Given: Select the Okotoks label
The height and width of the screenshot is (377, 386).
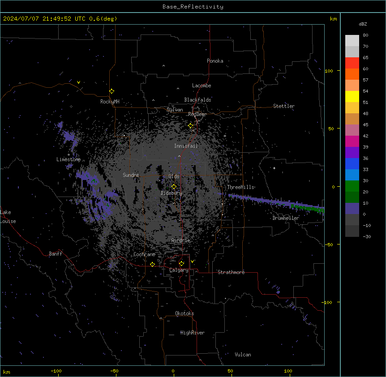Looking at the screenshot, I should click(x=184, y=313).
